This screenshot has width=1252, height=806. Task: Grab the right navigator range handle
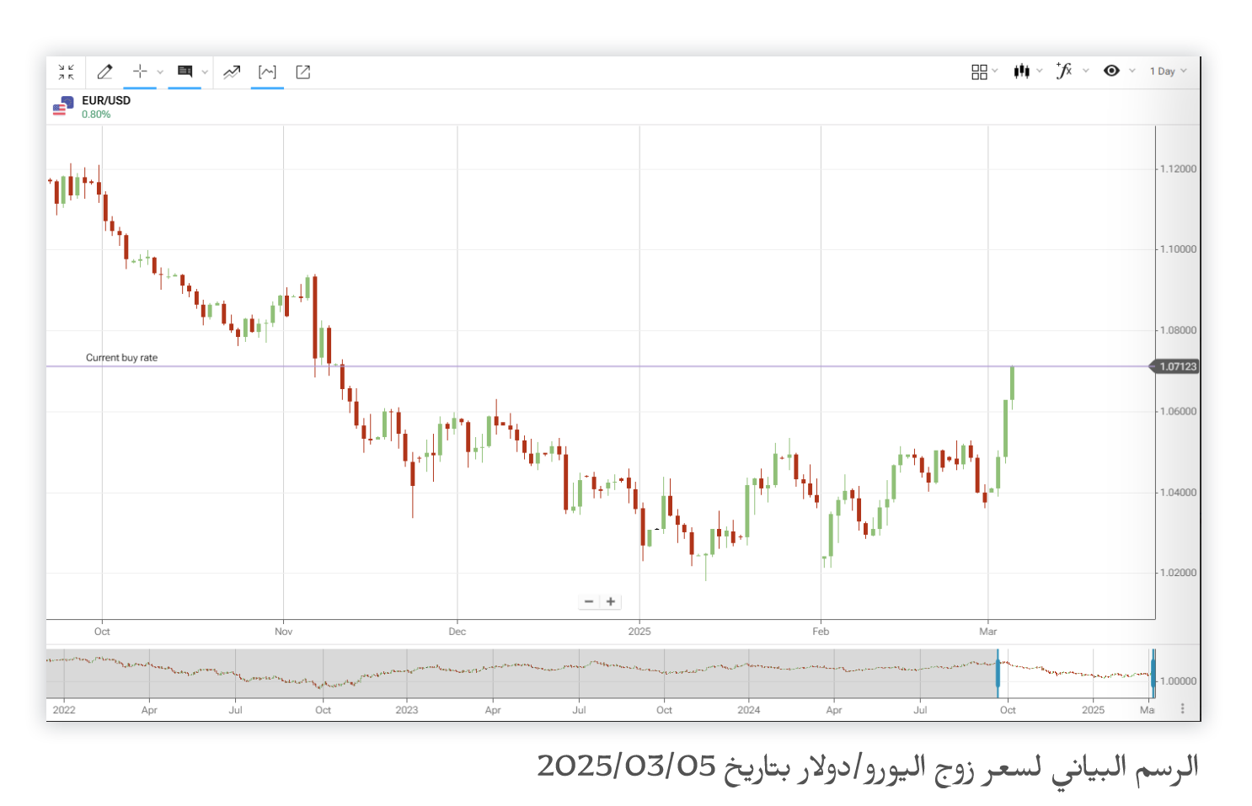(1153, 673)
